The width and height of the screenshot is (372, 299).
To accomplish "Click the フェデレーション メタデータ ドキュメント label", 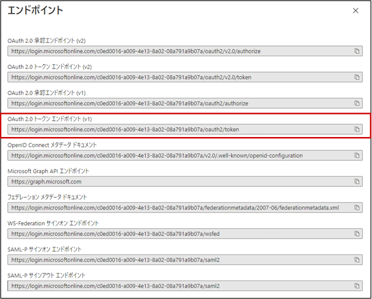I will pyautogui.click(x=47, y=197).
